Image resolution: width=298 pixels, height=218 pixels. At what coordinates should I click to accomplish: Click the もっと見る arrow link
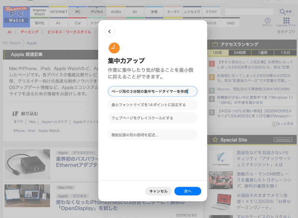[283, 124]
